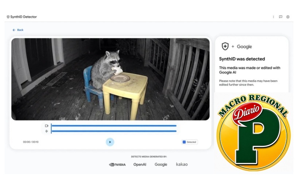Seek along the video detection track bar
Image resolution: width=299 pixels, height=176 pixels.
click(x=114, y=125)
